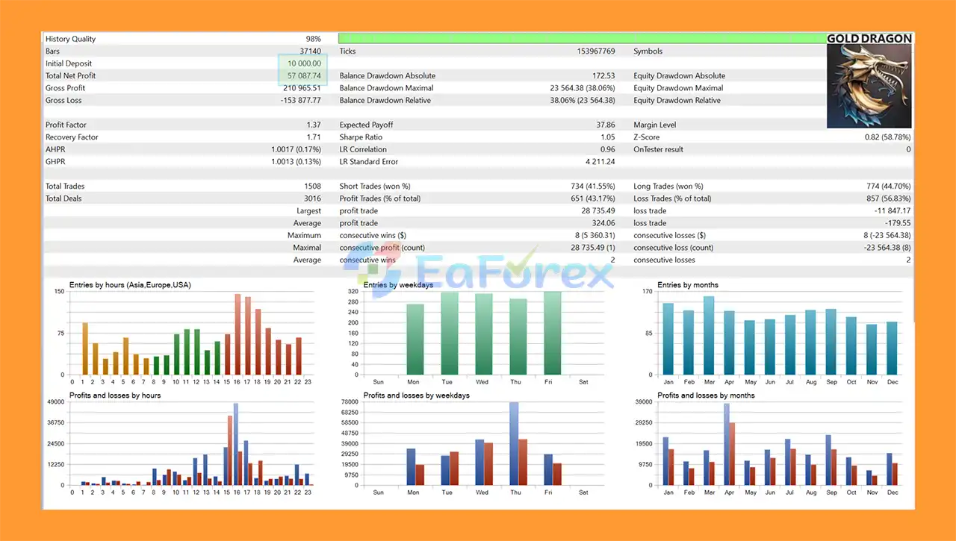
Task: Select the Gross Loss value -153 877.77
Action: coord(301,100)
